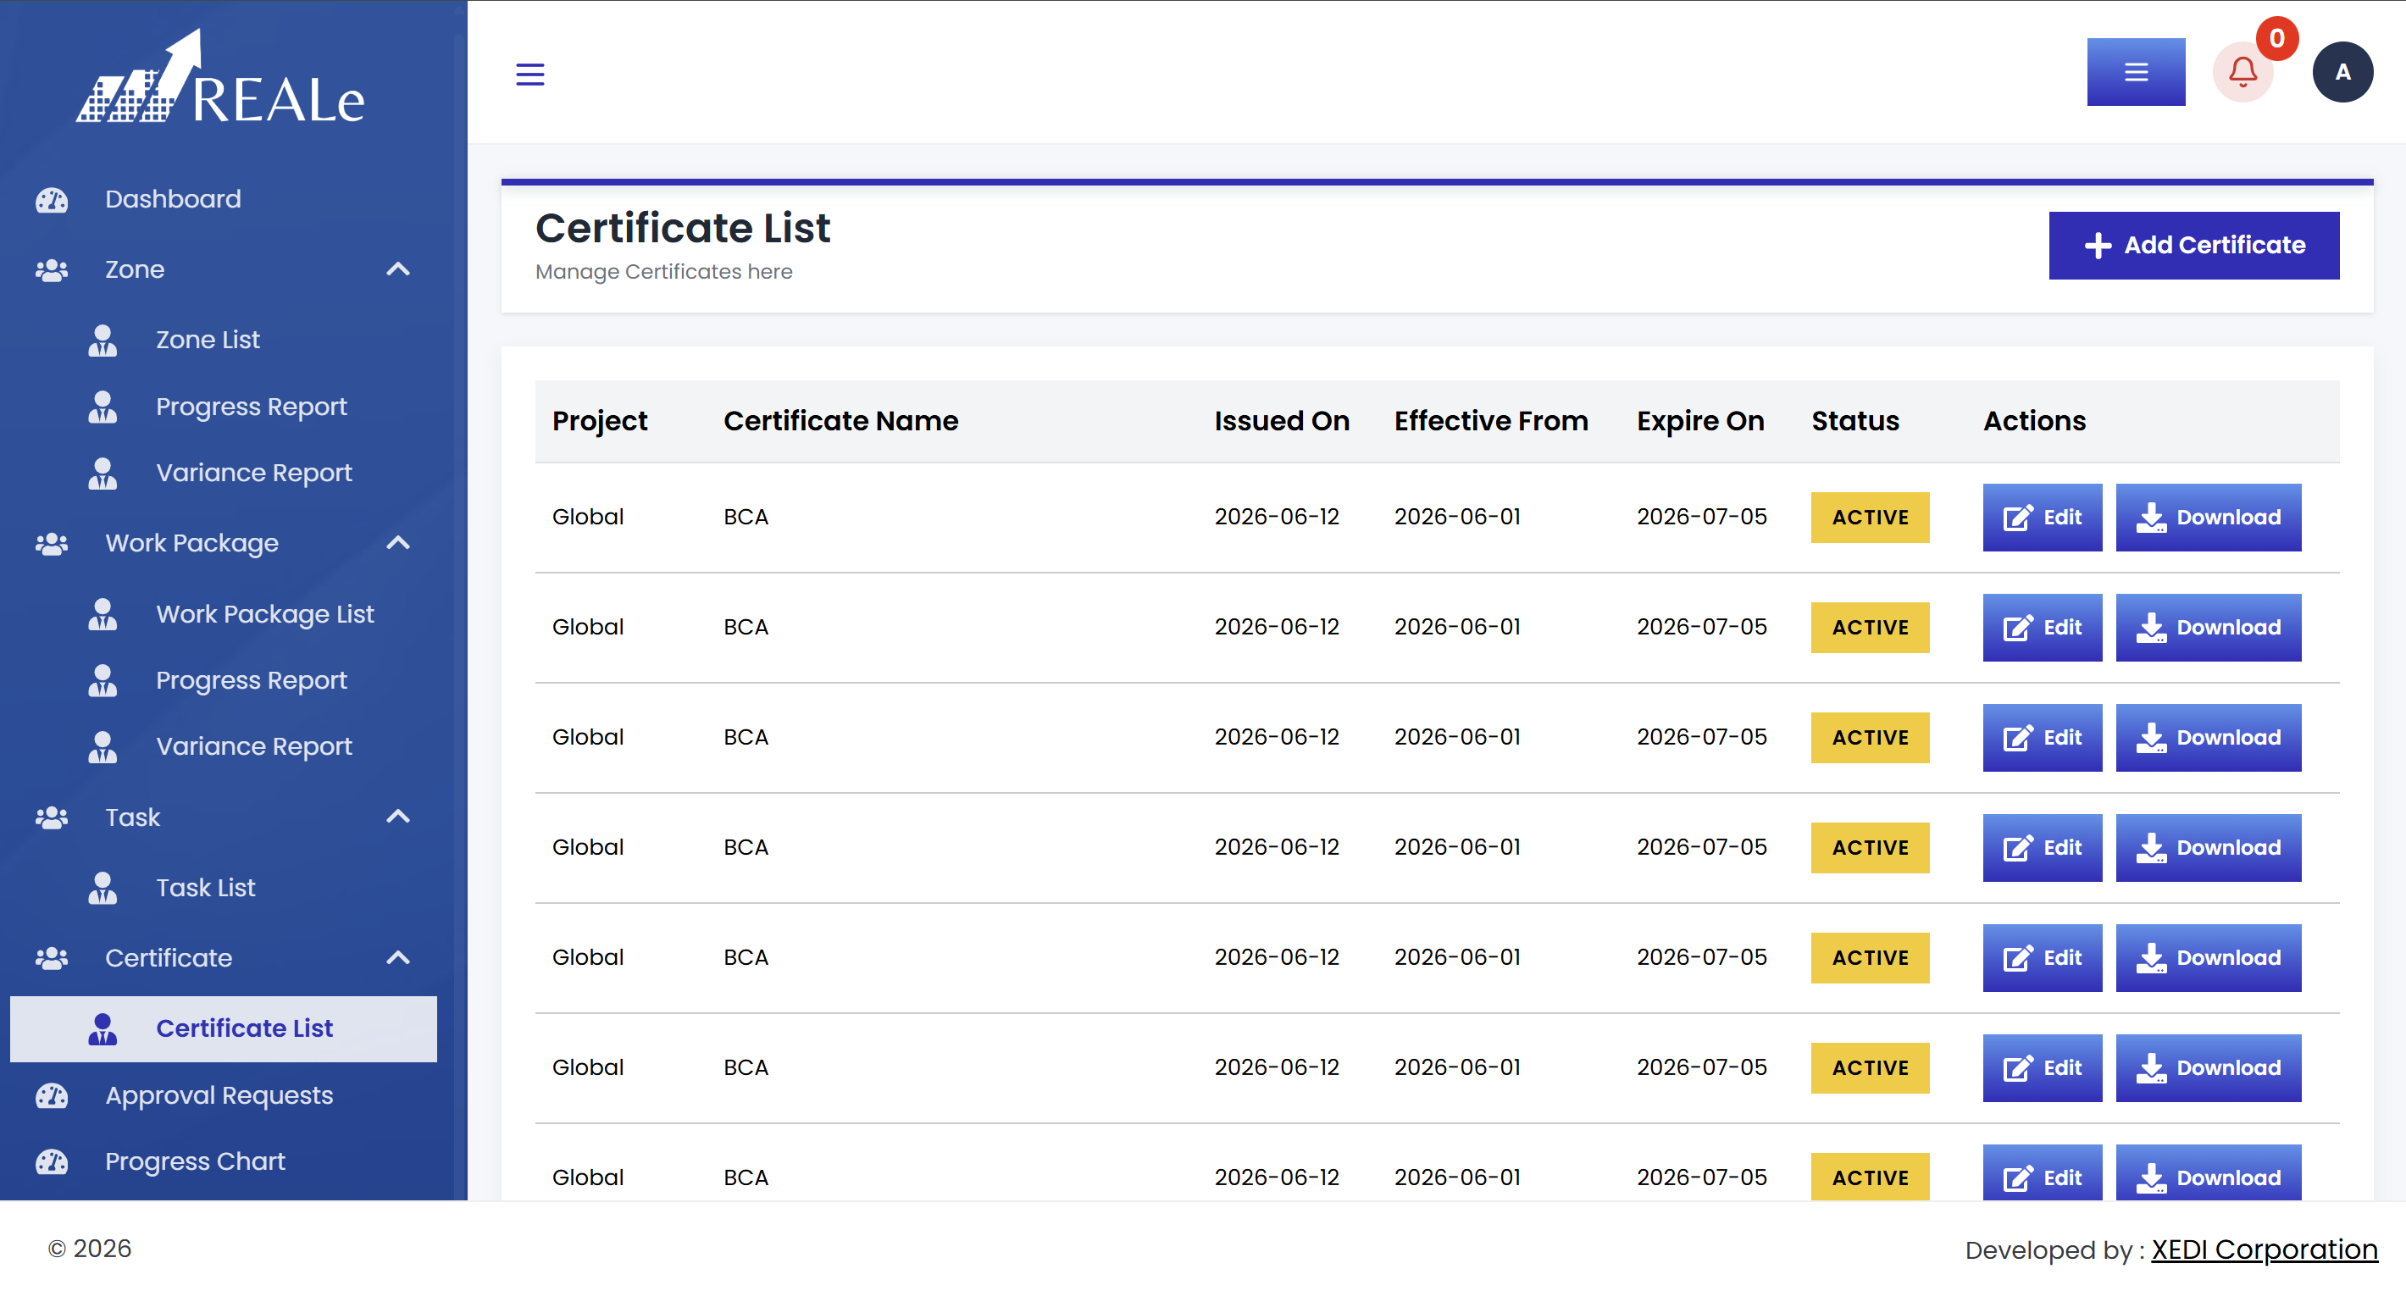Click the Work Package group icon
This screenshot has height=1291, width=2406.
[52, 544]
